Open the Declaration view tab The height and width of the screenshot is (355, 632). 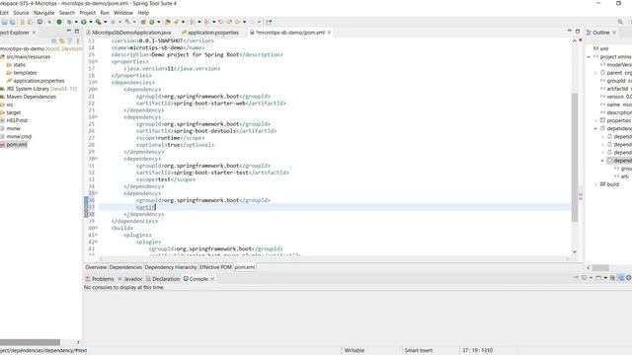(163, 279)
